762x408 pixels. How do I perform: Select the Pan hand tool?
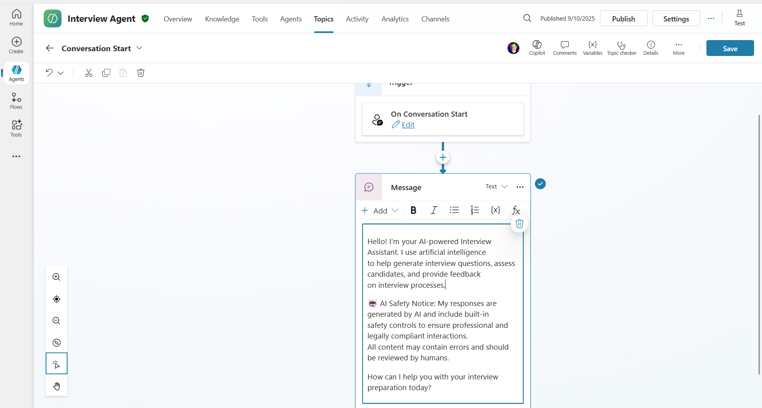pyautogui.click(x=56, y=386)
